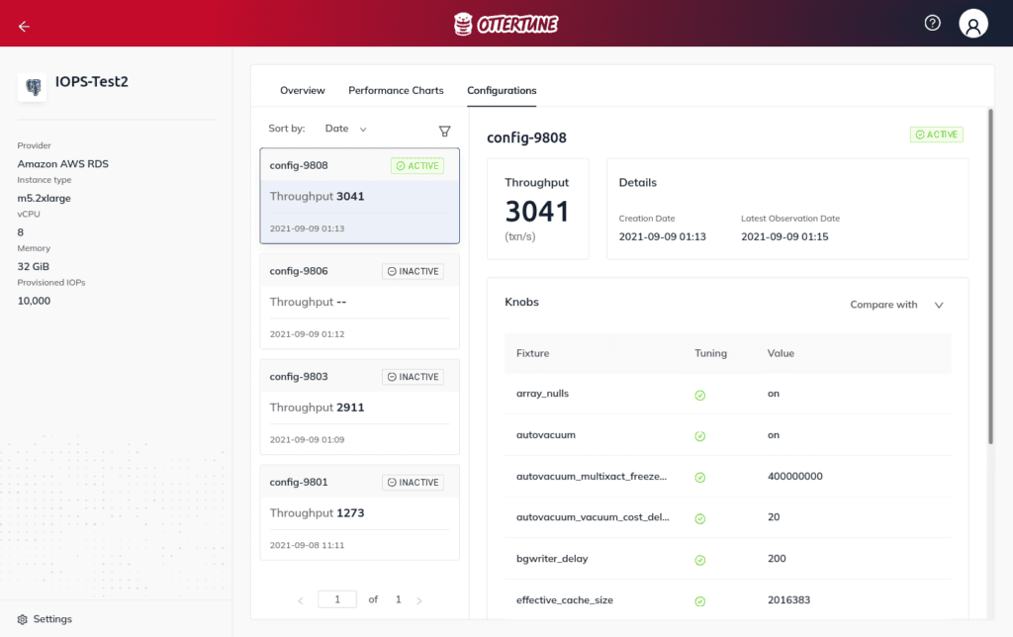1013x637 pixels.
Task: Click tuning checkmark for autovacuum_vacuum_cost_del
Action: 699,518
